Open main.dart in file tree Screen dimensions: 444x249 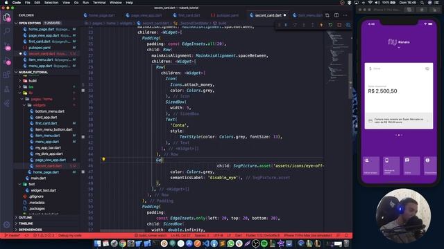38,178
